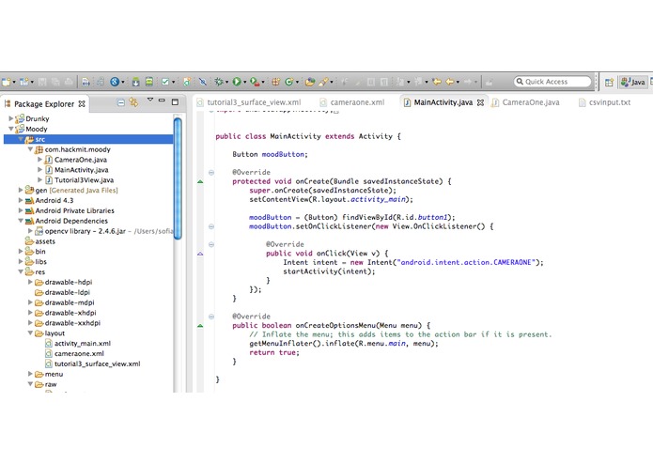The image size is (653, 464).
Task: Switch to the Java perspective button
Action: (x=633, y=82)
